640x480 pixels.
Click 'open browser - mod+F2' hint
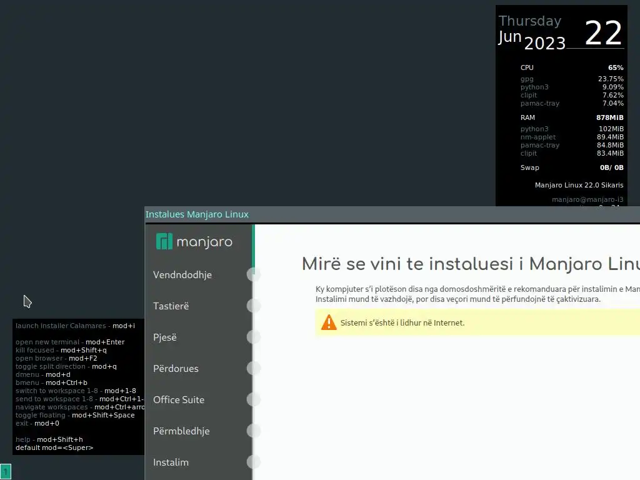(x=56, y=358)
